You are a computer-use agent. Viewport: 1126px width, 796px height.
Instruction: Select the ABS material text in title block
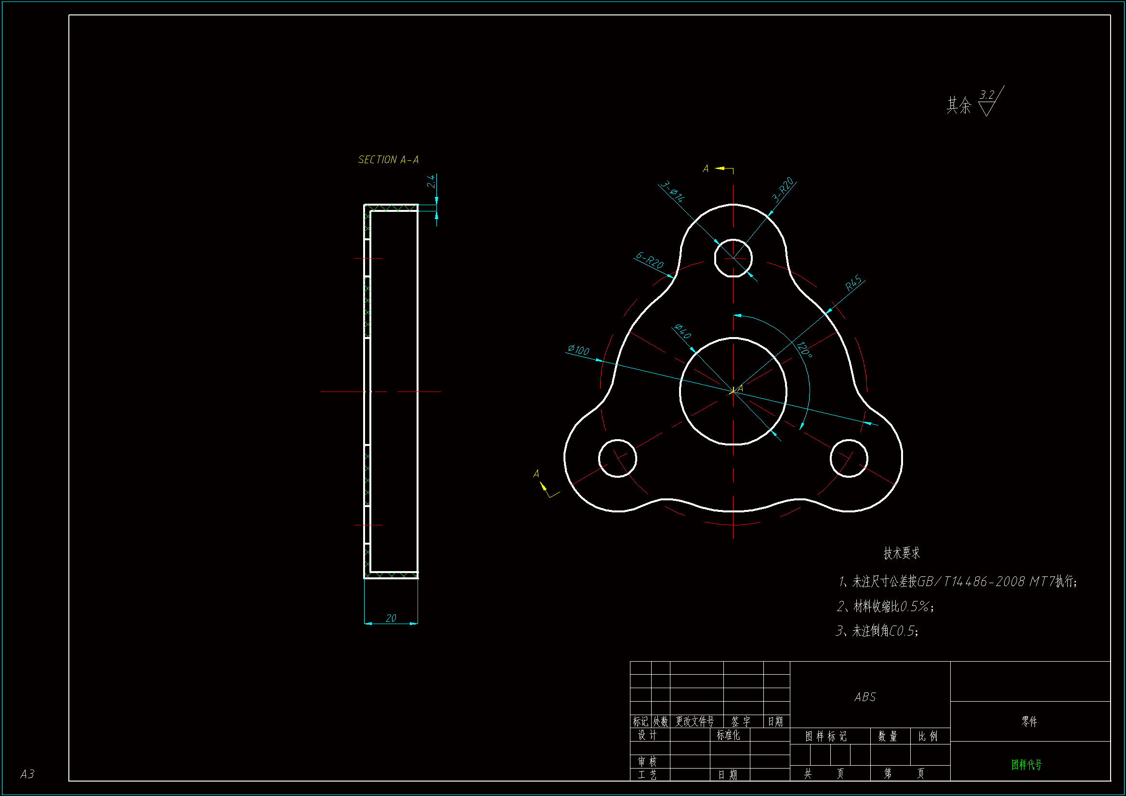864,697
